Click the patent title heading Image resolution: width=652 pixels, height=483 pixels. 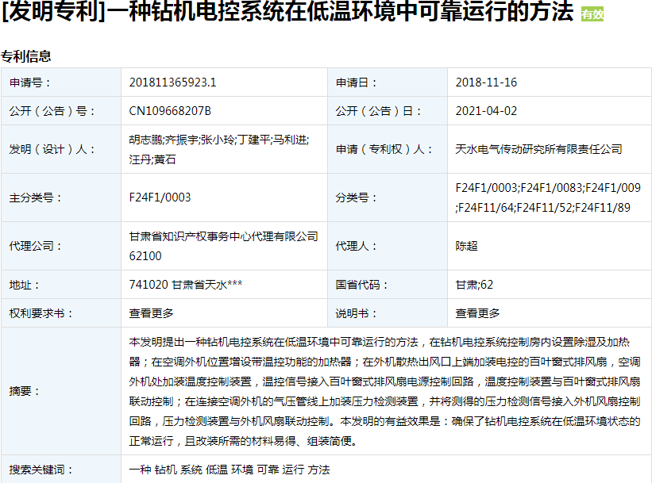click(288, 13)
